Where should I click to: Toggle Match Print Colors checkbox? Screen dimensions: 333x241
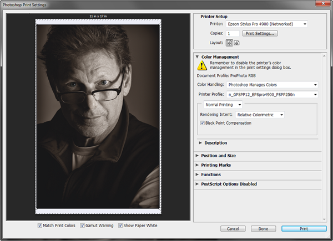pos(40,225)
